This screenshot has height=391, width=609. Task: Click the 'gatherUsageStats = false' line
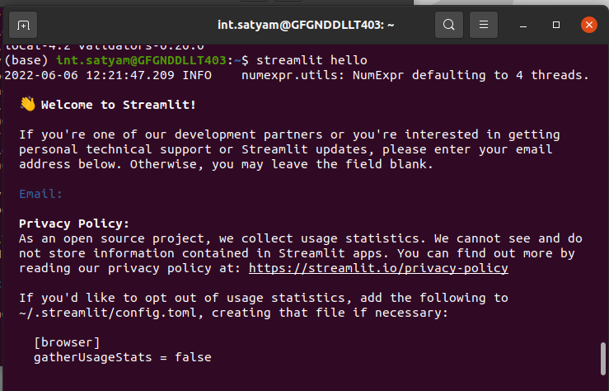[x=122, y=357]
